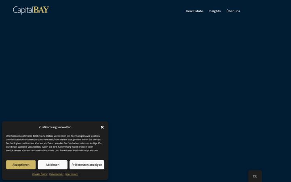Open the DE language switcher
291x182 pixels.
(255, 176)
